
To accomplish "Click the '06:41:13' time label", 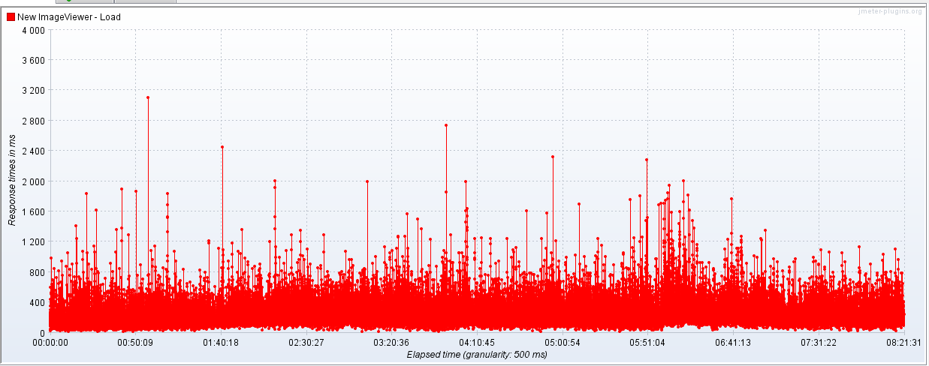I will coord(734,343).
